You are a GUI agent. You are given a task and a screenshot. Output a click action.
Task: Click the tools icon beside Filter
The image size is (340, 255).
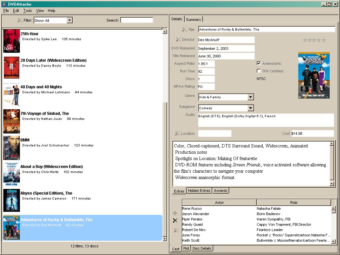(20, 20)
